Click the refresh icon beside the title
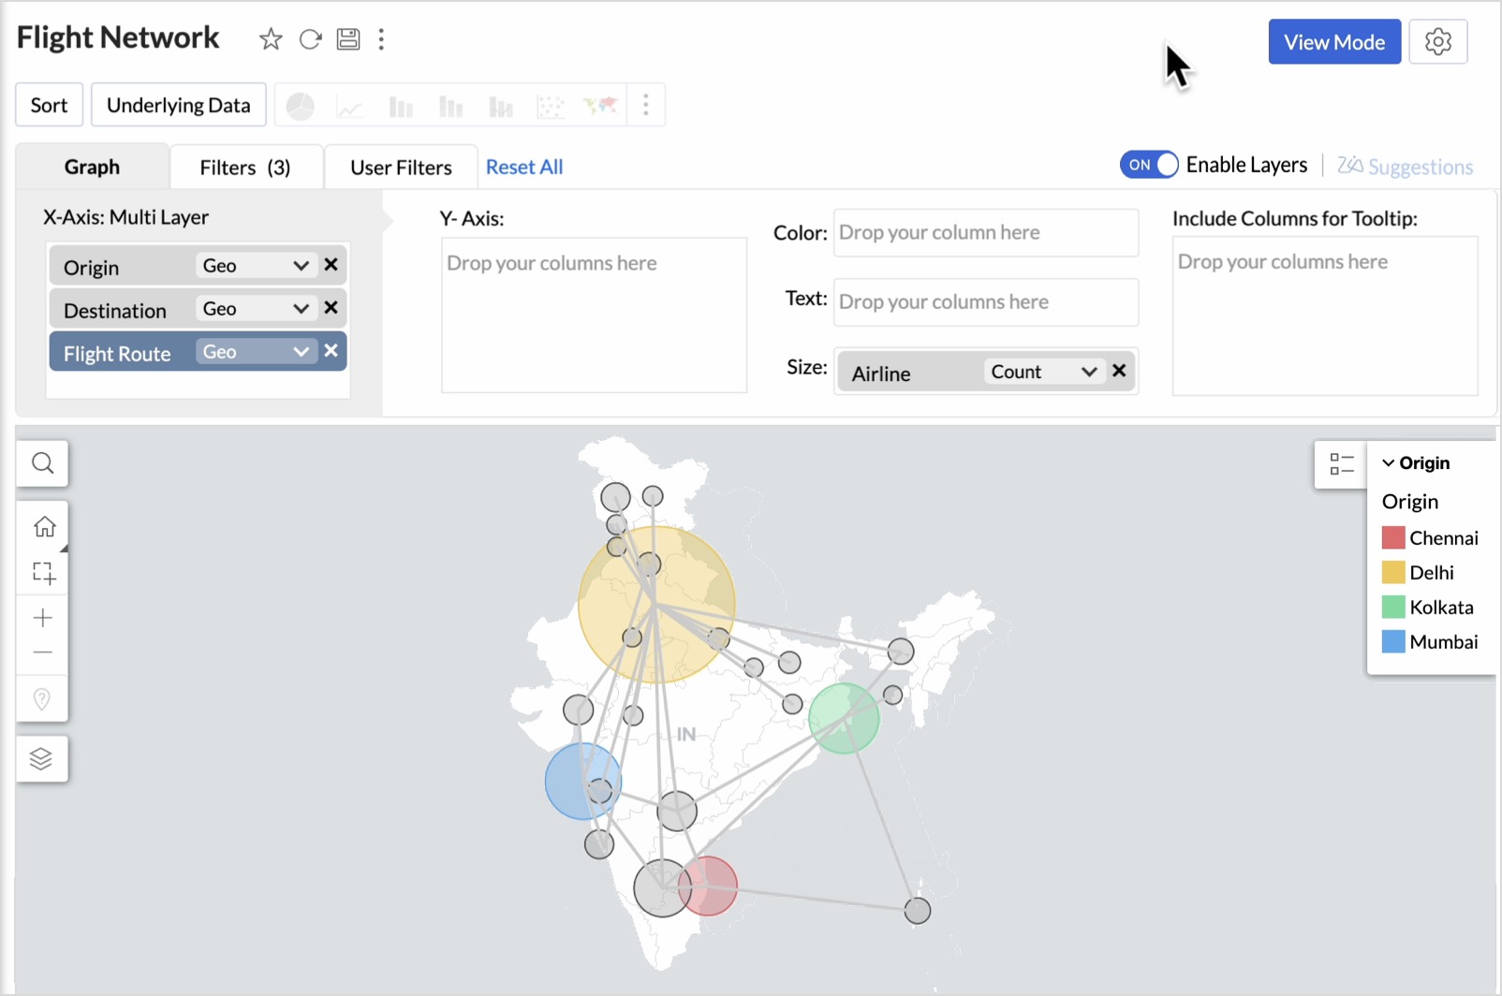The height and width of the screenshot is (996, 1502). (x=310, y=39)
